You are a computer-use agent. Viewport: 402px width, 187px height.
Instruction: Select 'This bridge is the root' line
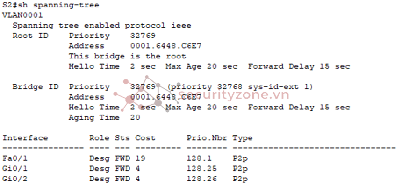[x=127, y=56]
